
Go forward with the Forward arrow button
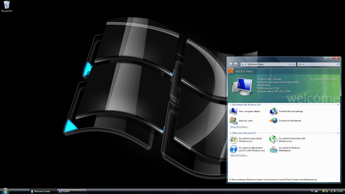236,64
